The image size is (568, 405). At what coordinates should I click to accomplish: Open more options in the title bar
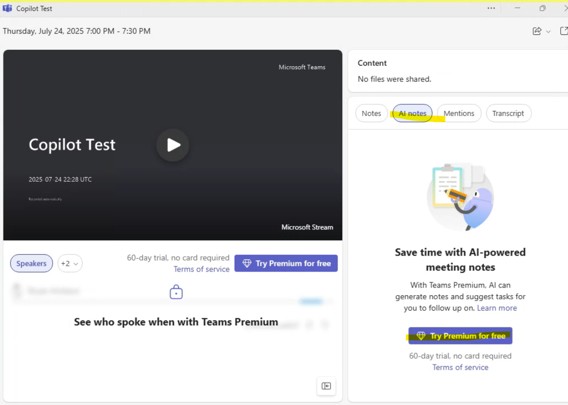pyautogui.click(x=491, y=8)
